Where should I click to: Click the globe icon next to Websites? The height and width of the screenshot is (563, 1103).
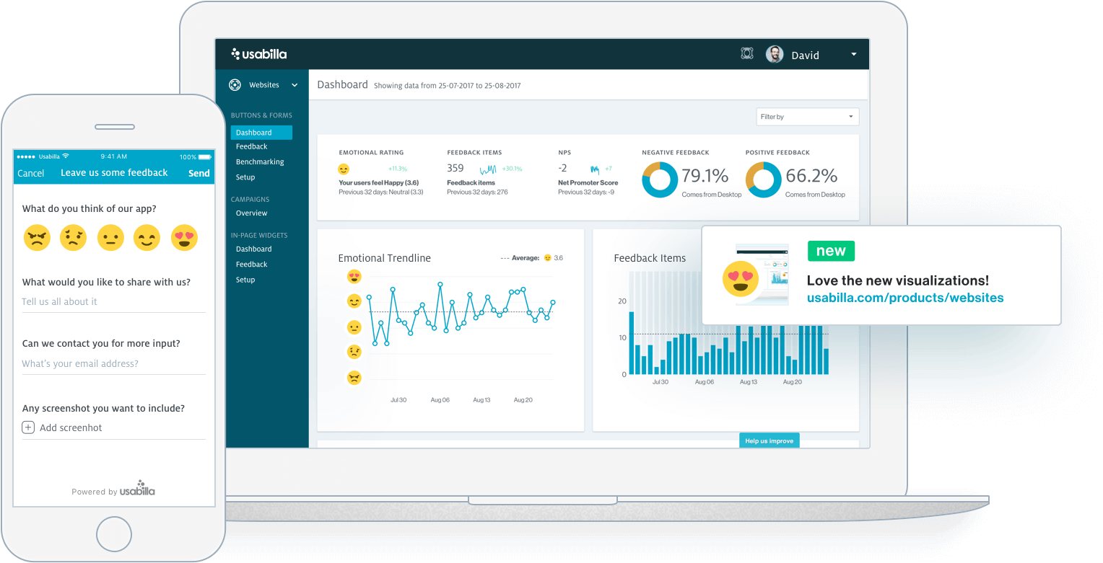click(x=235, y=84)
